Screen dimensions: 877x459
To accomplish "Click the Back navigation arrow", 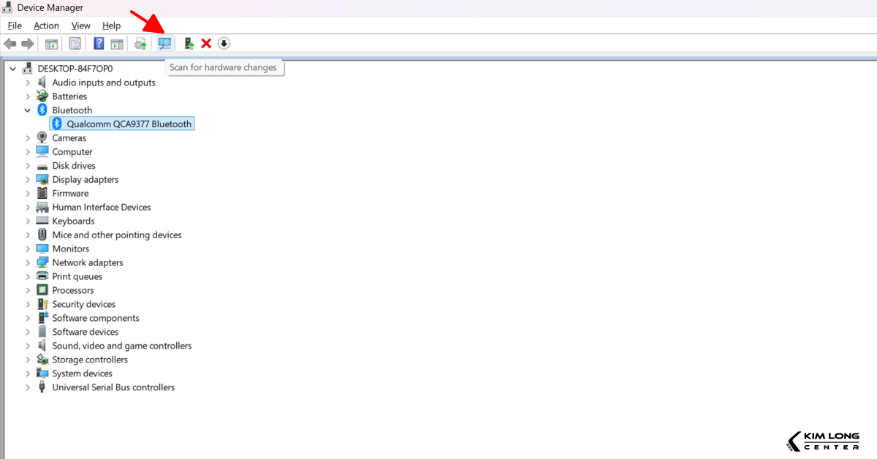I will tap(10, 43).
